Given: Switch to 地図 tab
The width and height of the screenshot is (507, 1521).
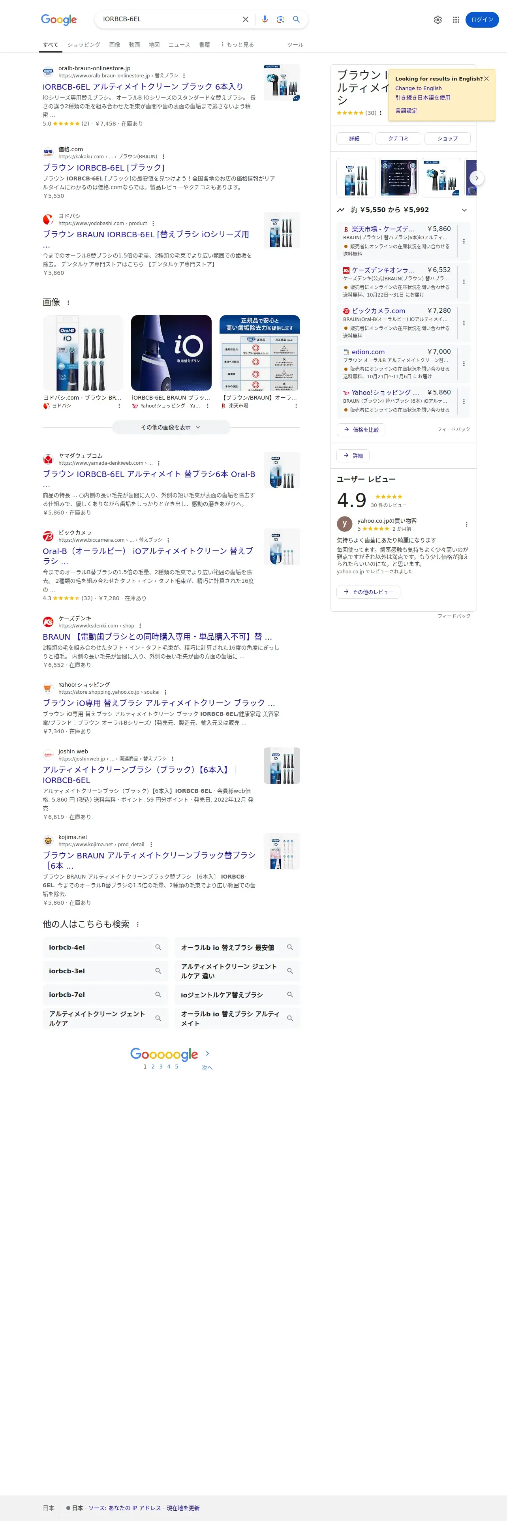Looking at the screenshot, I should (154, 45).
